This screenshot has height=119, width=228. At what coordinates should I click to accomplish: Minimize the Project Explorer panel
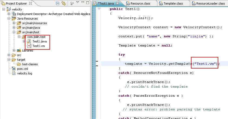(x=83, y=2)
